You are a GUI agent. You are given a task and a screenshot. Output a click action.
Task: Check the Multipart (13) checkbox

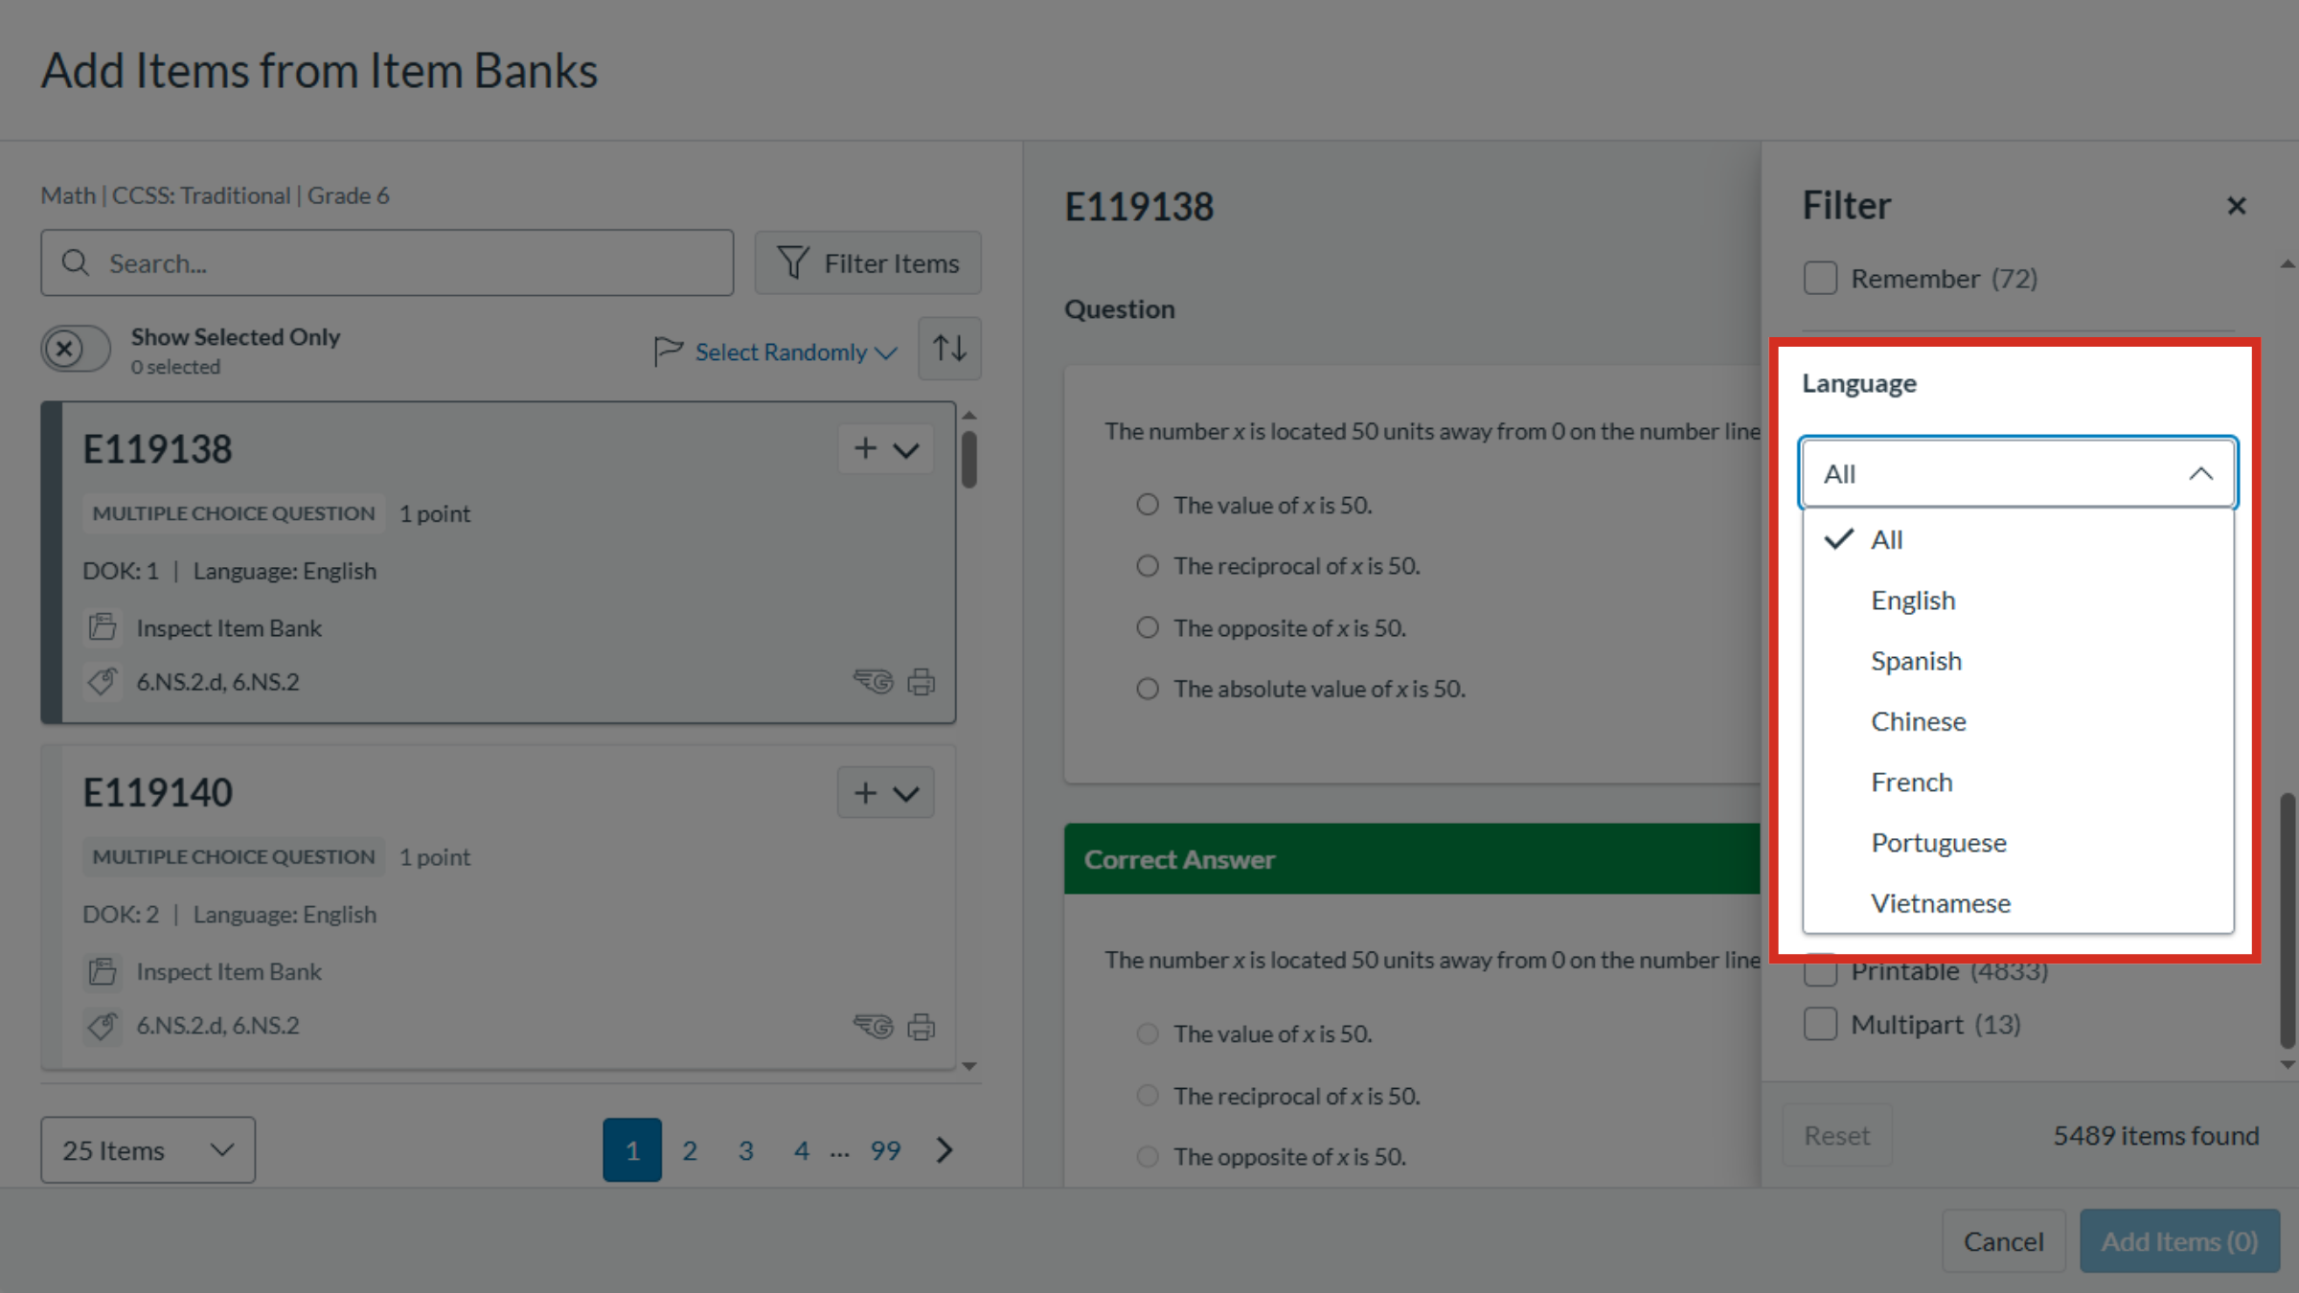coord(1820,1024)
